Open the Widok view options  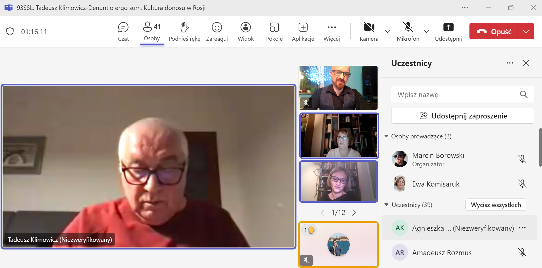tap(246, 32)
